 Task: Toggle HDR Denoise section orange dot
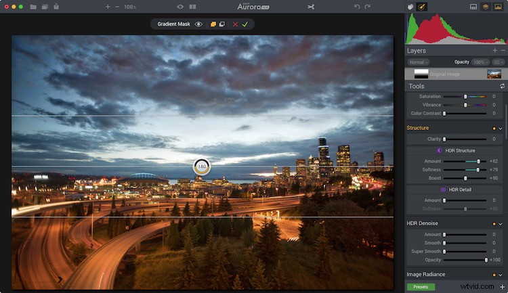coord(494,224)
